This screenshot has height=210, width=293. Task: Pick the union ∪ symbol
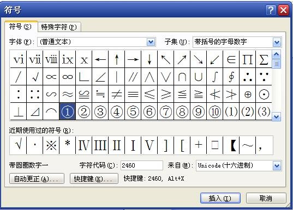point(199,77)
